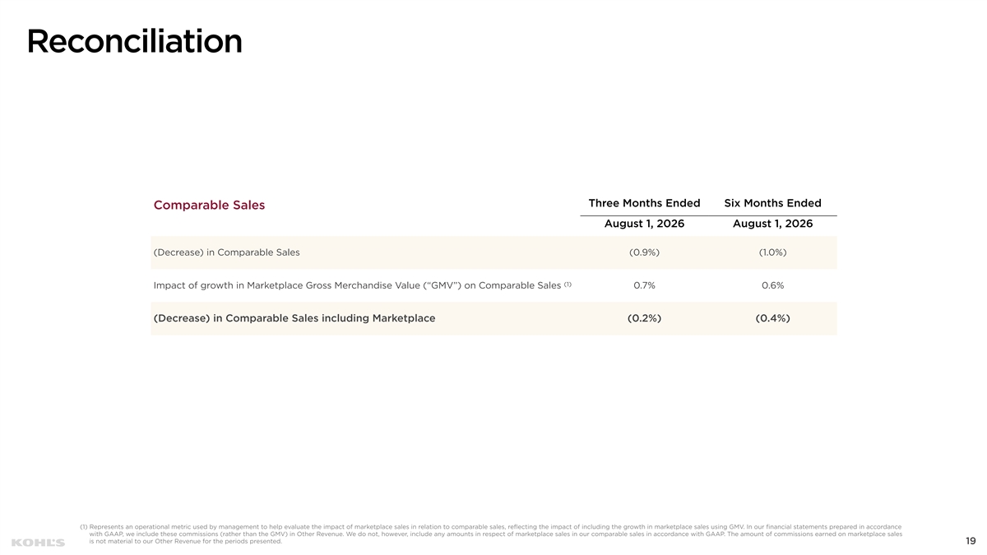Click the bold (0.2%) total value
Screen dimensions: 987x555
click(x=644, y=318)
